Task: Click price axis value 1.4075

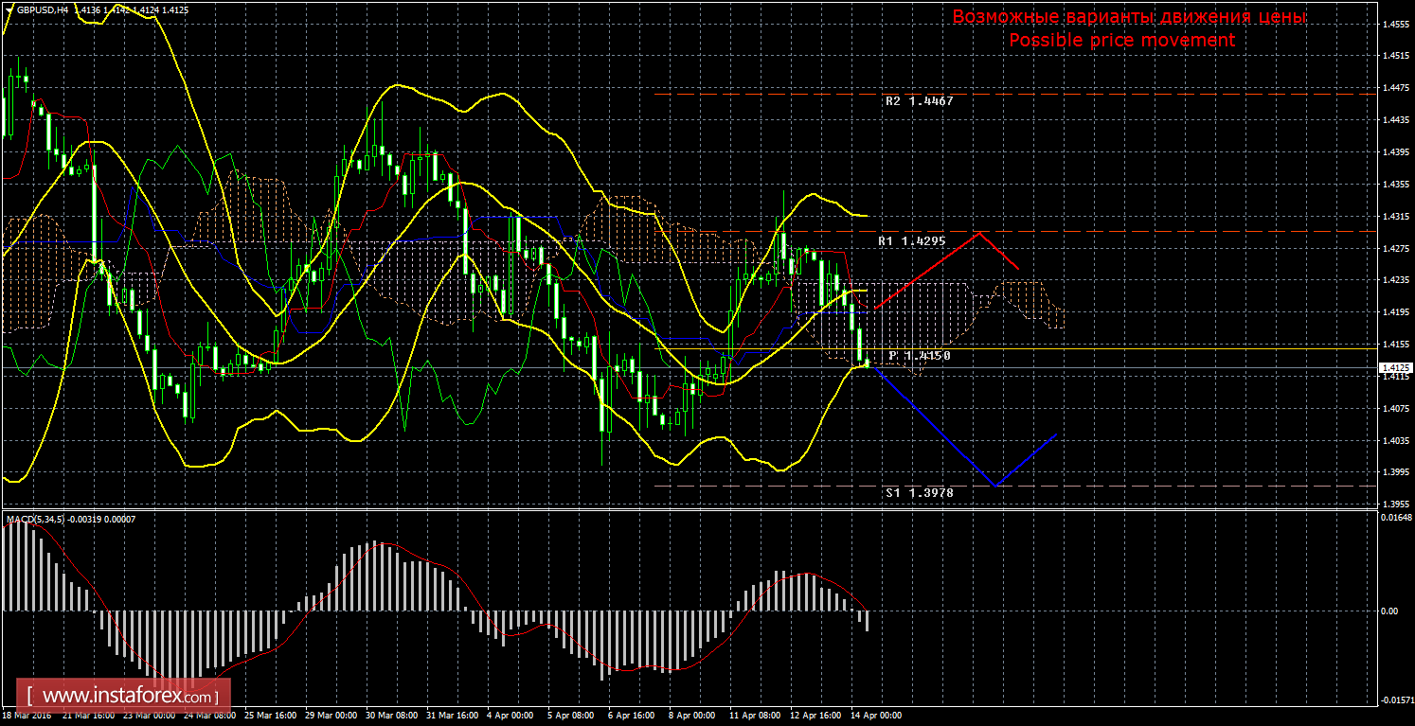Action: pos(1395,409)
